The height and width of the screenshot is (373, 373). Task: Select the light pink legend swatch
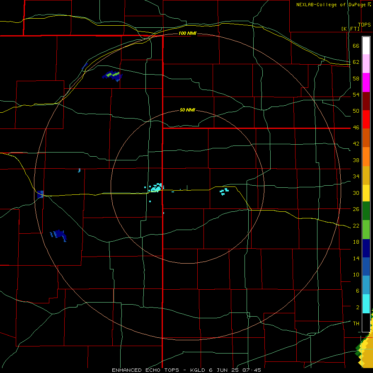(366, 63)
